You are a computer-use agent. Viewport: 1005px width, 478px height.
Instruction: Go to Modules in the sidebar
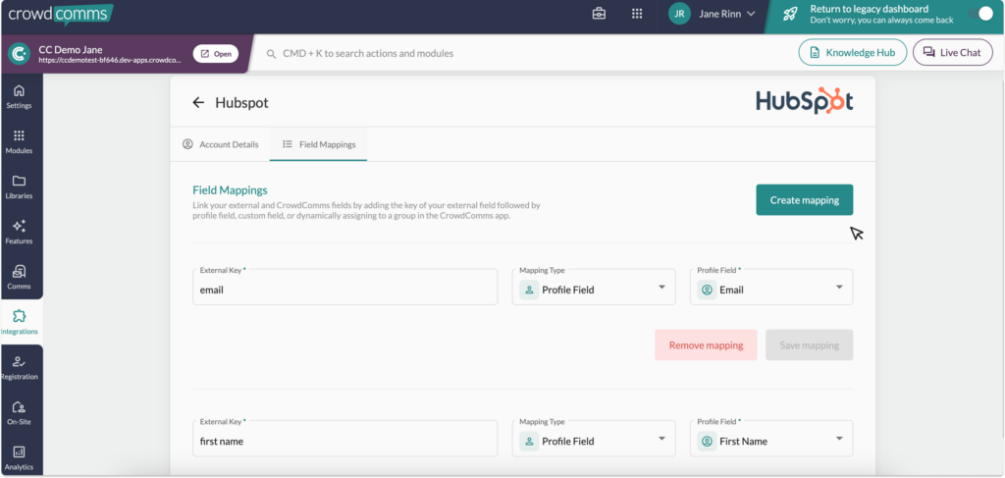[19, 141]
